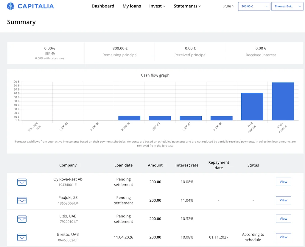Select the 2026-06 bar in the chart

129,118
